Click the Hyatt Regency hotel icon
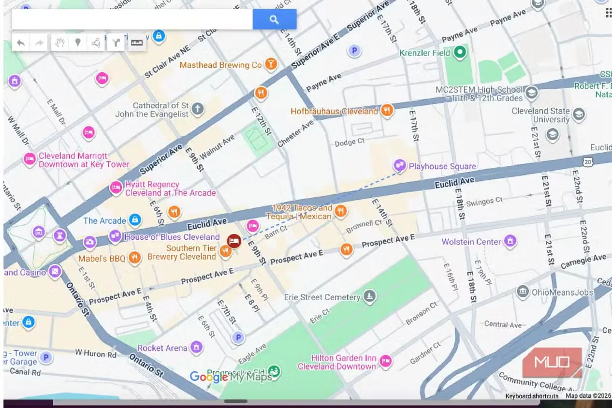The height and width of the screenshot is (408, 612). click(116, 188)
